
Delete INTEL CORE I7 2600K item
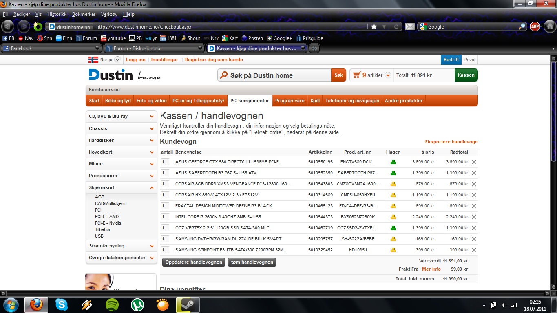(x=474, y=217)
